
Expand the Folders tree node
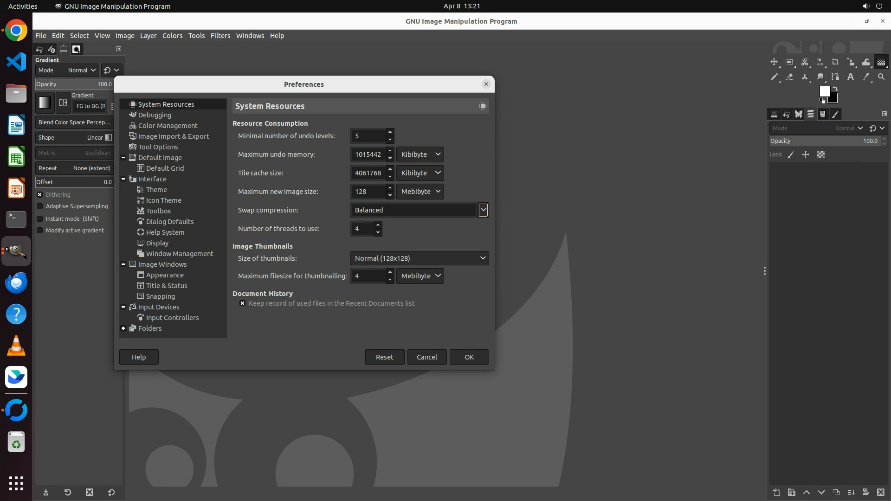pyautogui.click(x=123, y=328)
